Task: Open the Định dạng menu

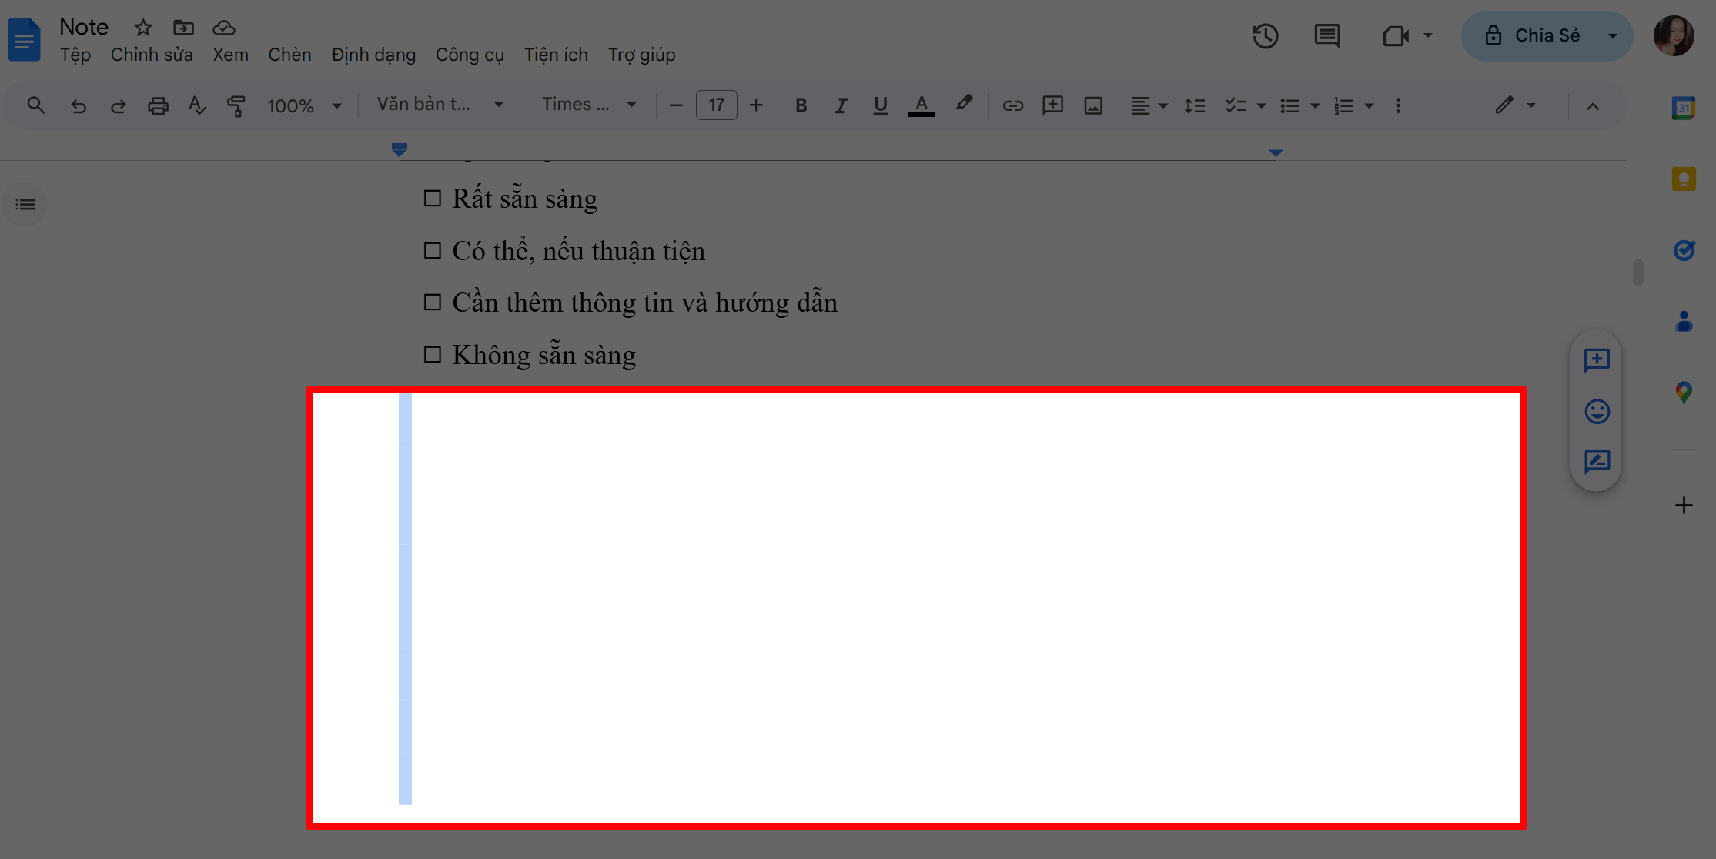Action: [x=373, y=55]
